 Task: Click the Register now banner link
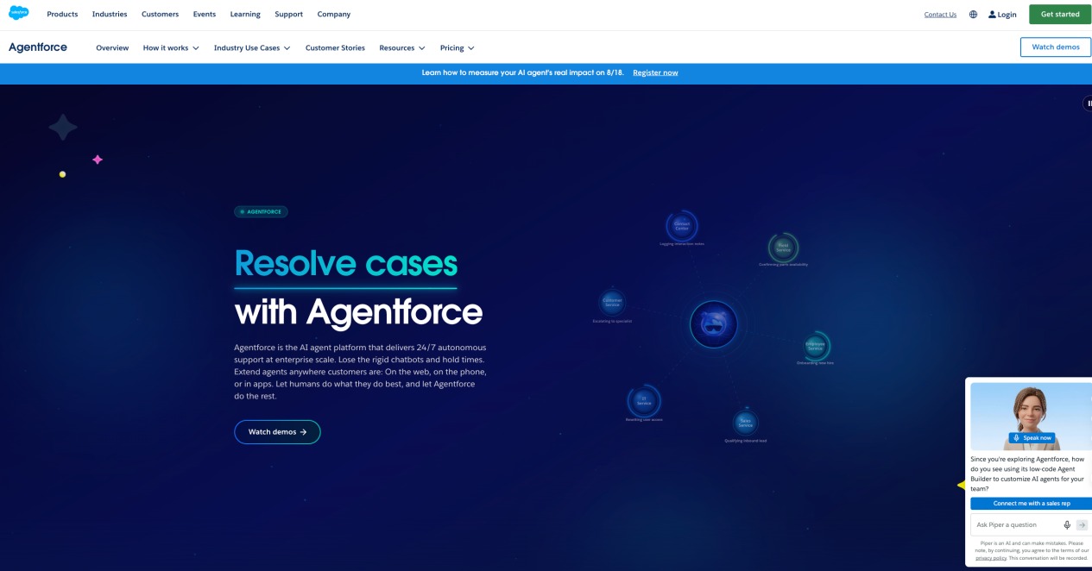655,72
